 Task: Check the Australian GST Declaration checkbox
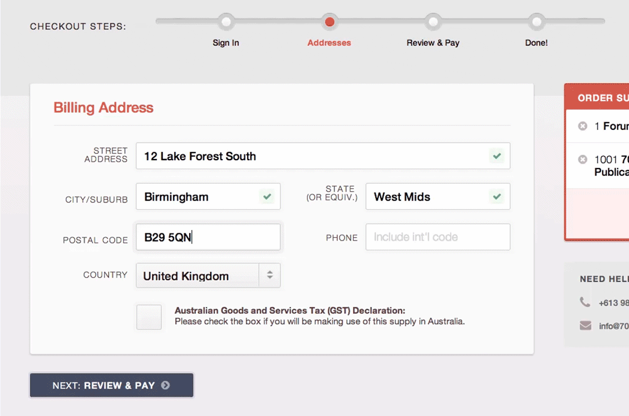(149, 317)
